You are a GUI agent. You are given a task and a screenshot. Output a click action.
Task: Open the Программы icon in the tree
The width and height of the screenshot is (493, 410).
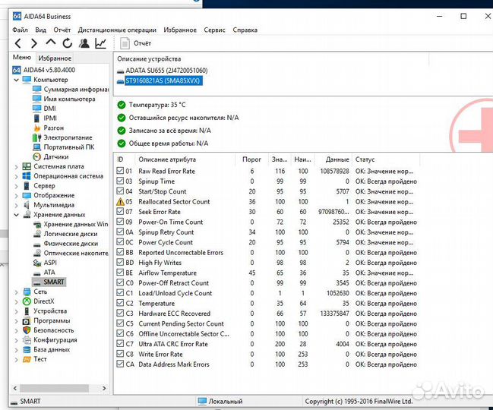27,320
